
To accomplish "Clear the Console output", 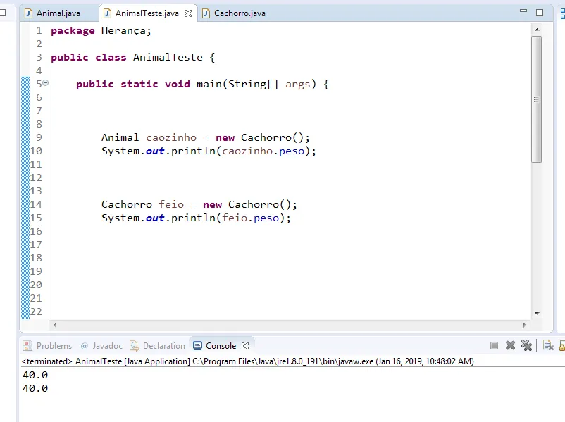I will coord(548,346).
